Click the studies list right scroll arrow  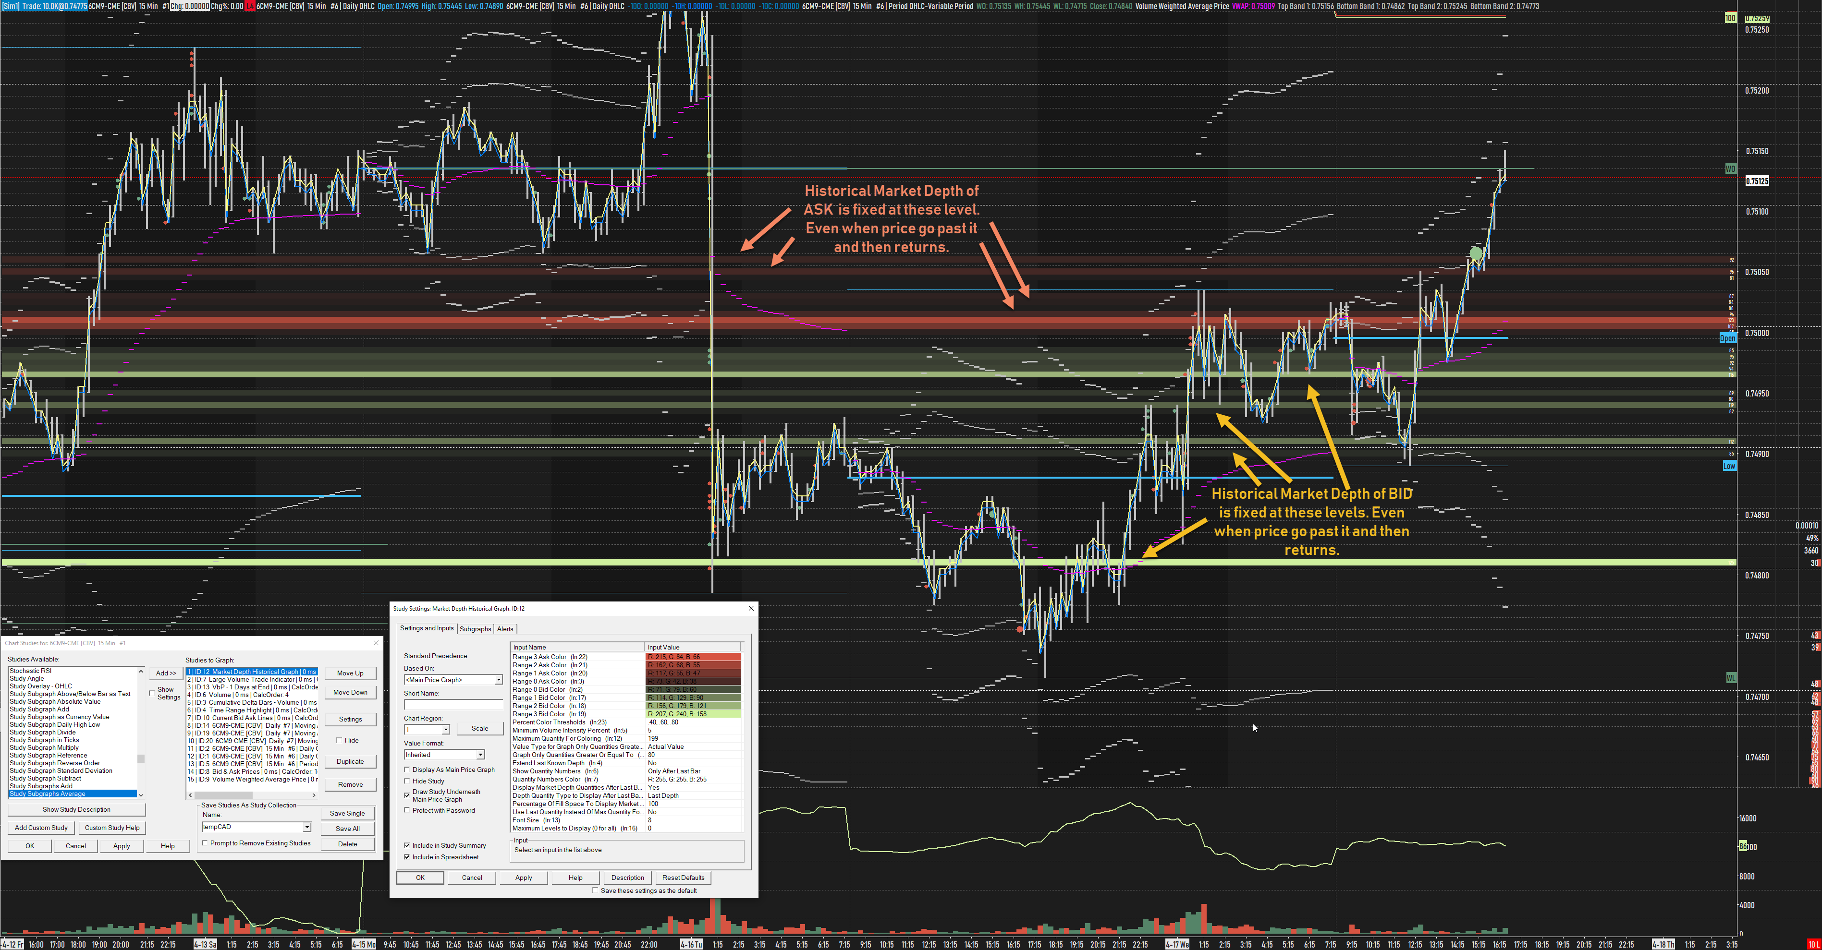(314, 795)
